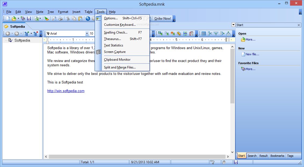Screen dimensions: 304x167
Task: Click the Copy icon
Action: 74,19
